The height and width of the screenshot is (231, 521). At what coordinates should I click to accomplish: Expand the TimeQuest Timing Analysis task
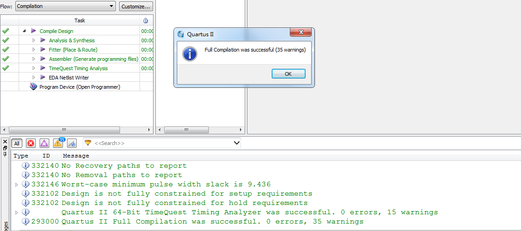point(33,68)
